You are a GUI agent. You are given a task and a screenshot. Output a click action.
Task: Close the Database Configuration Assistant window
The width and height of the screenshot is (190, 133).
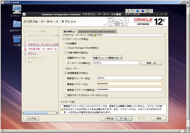click(166, 15)
